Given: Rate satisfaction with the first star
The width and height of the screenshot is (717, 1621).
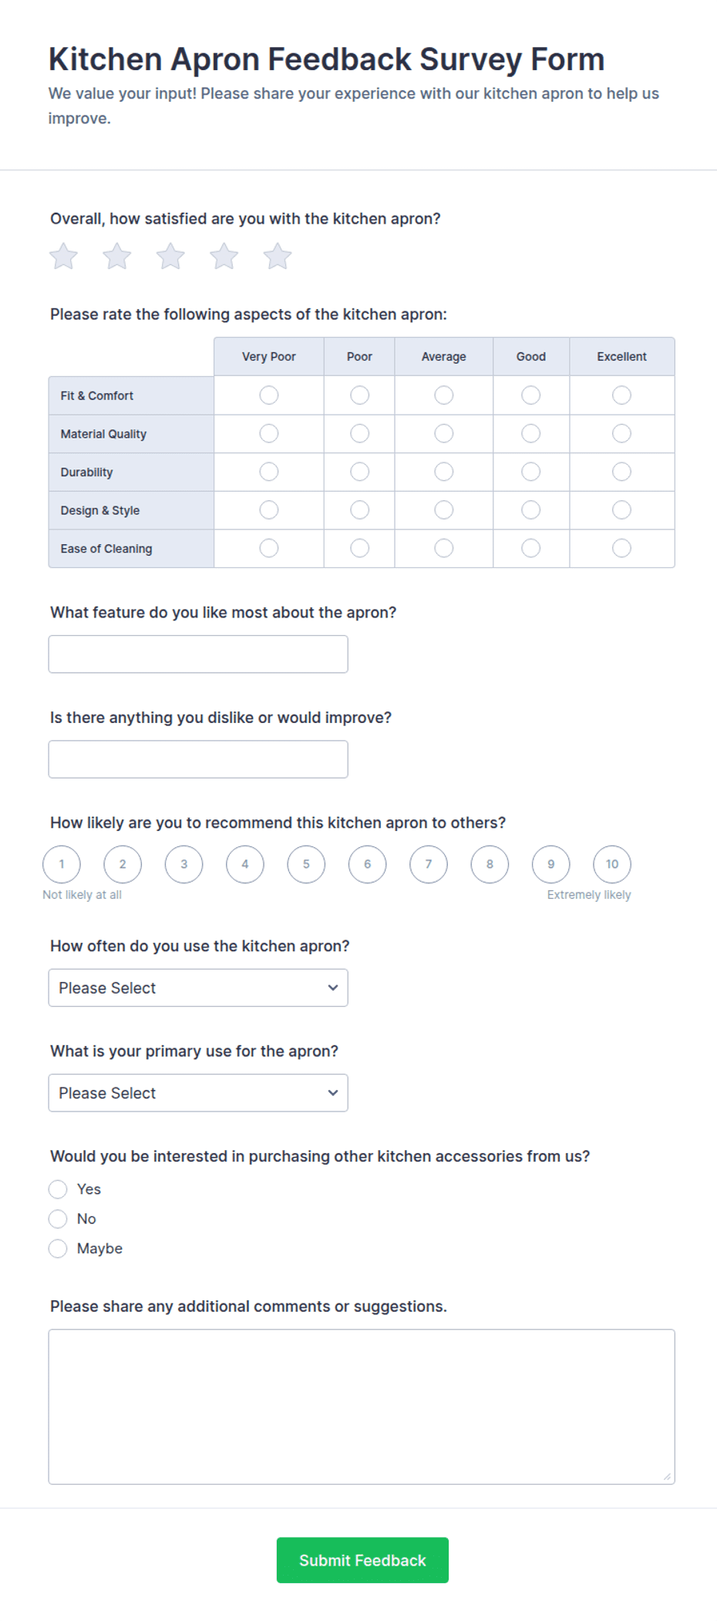Looking at the screenshot, I should (64, 256).
